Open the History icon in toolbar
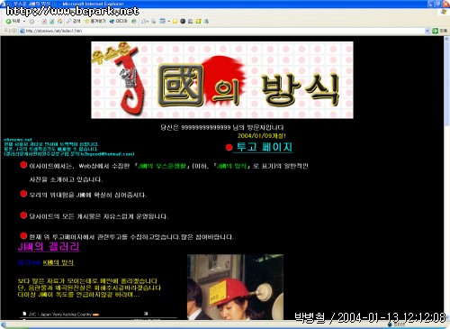Image resolution: width=450 pixels, height=329 pixels. pos(134,21)
